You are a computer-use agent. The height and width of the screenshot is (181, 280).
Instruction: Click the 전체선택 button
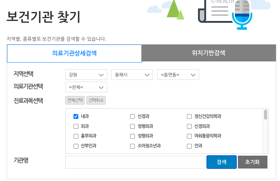coord(75,100)
